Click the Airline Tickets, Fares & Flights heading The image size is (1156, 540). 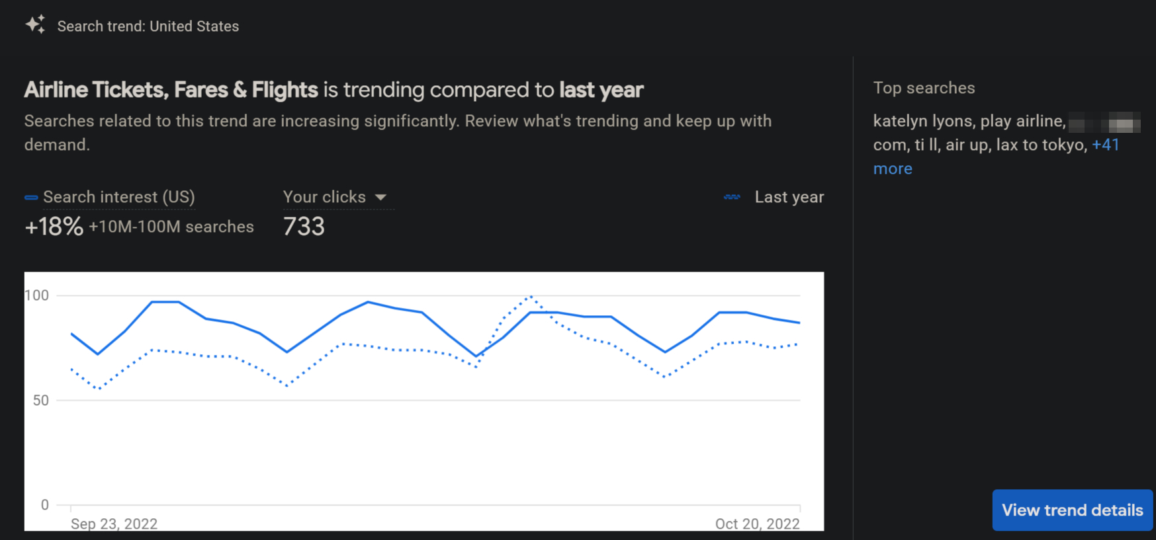171,90
